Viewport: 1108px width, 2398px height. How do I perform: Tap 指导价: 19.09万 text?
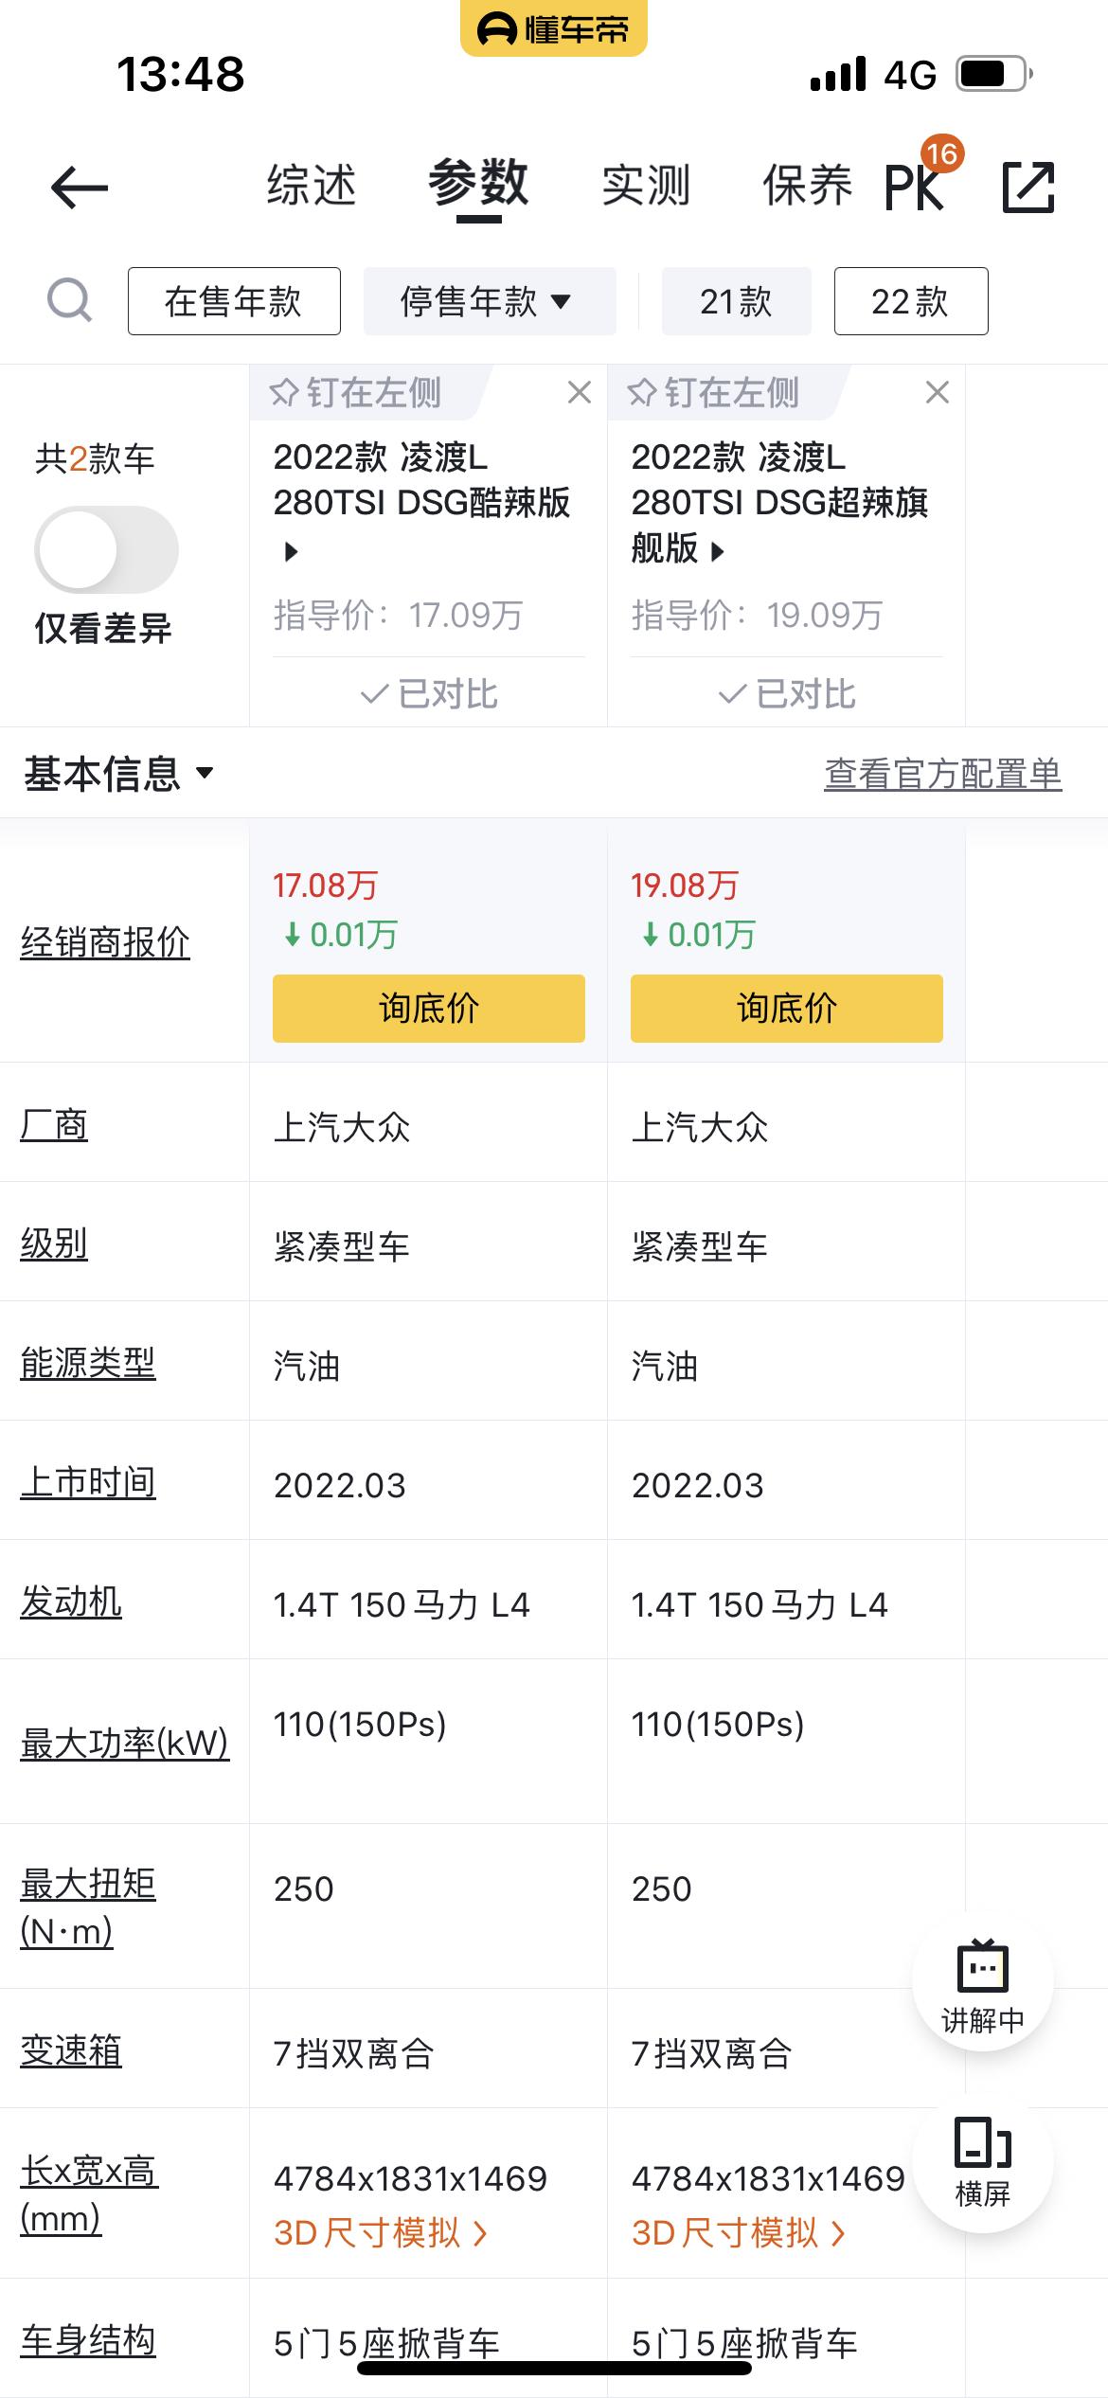[x=757, y=616]
